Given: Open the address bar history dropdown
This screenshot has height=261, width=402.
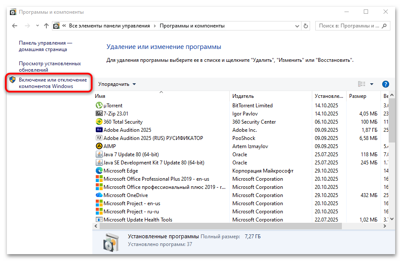Looking at the screenshot, I should [297, 26].
